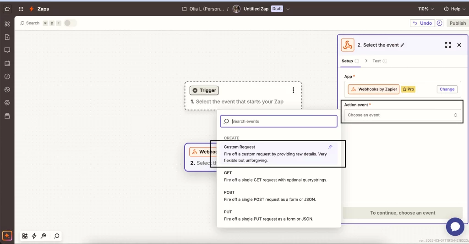Expand the Untitled Zap draft chevron
The image size is (469, 244).
pos(288,9)
